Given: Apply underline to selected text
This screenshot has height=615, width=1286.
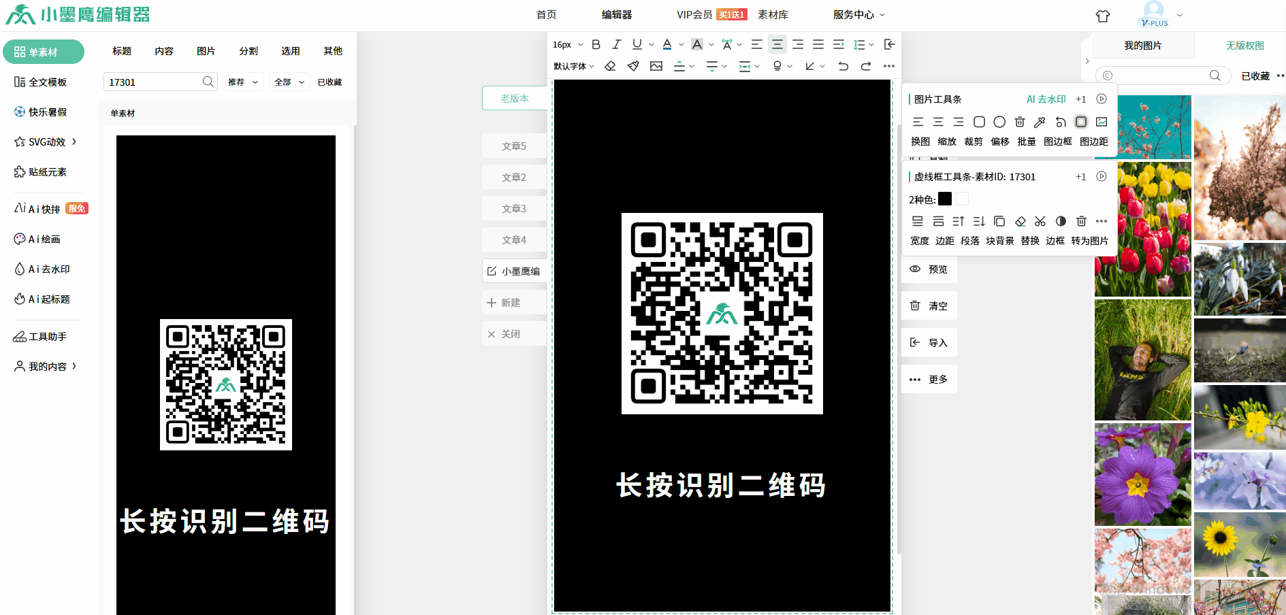Looking at the screenshot, I should [x=637, y=44].
